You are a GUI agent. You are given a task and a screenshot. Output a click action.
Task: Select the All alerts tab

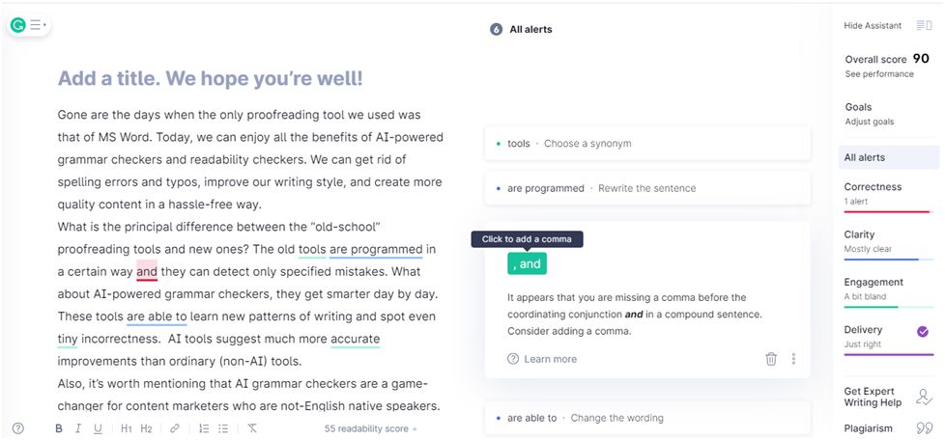[888, 157]
